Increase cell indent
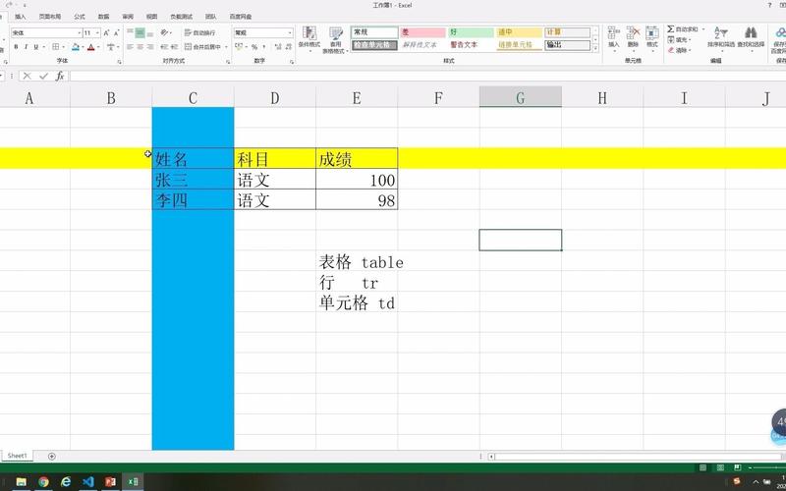Image resolution: width=786 pixels, height=491 pixels. click(x=174, y=46)
